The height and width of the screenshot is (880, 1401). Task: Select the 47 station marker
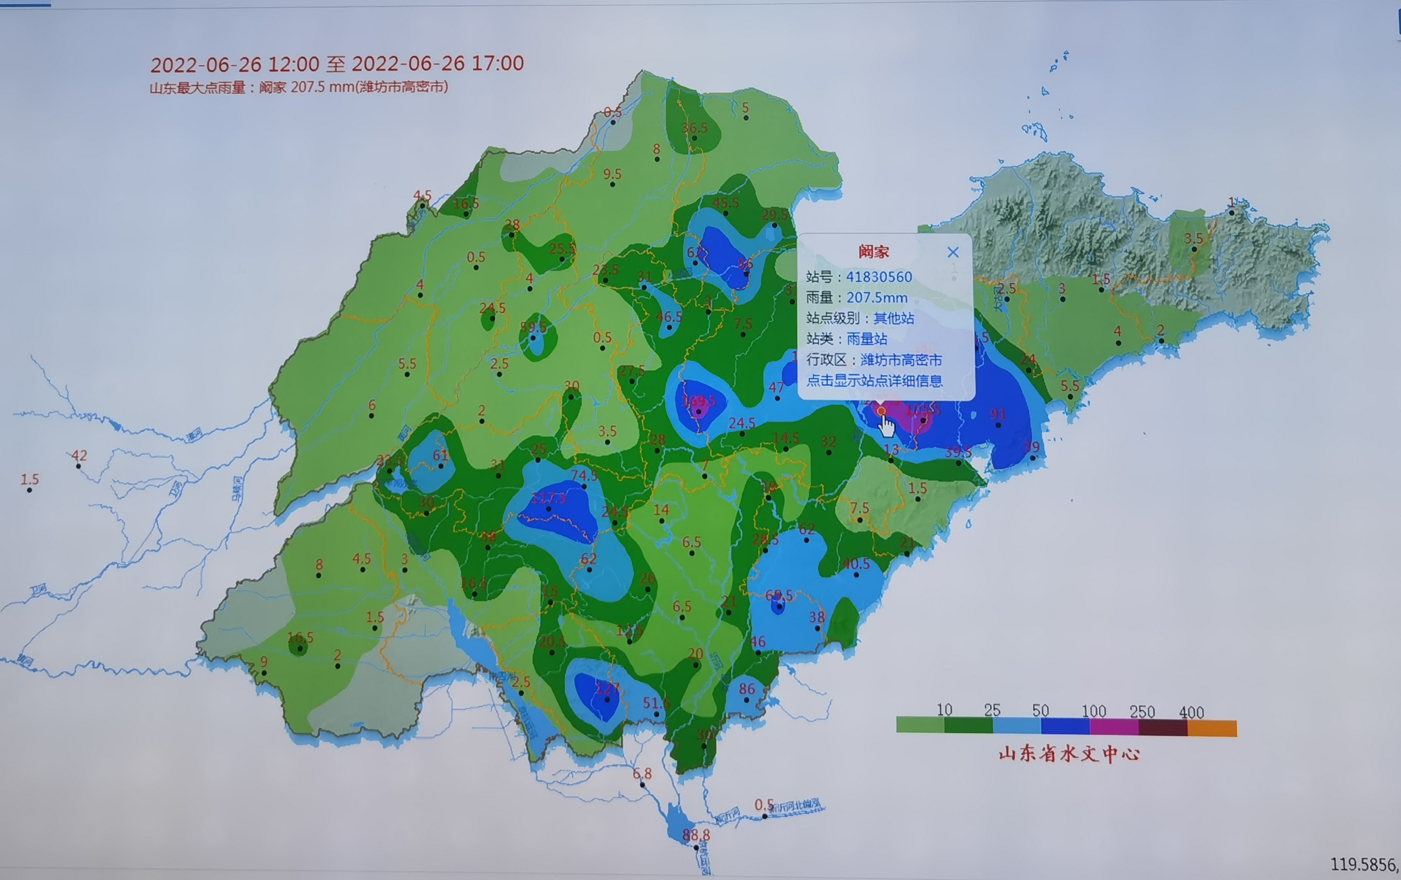(777, 398)
